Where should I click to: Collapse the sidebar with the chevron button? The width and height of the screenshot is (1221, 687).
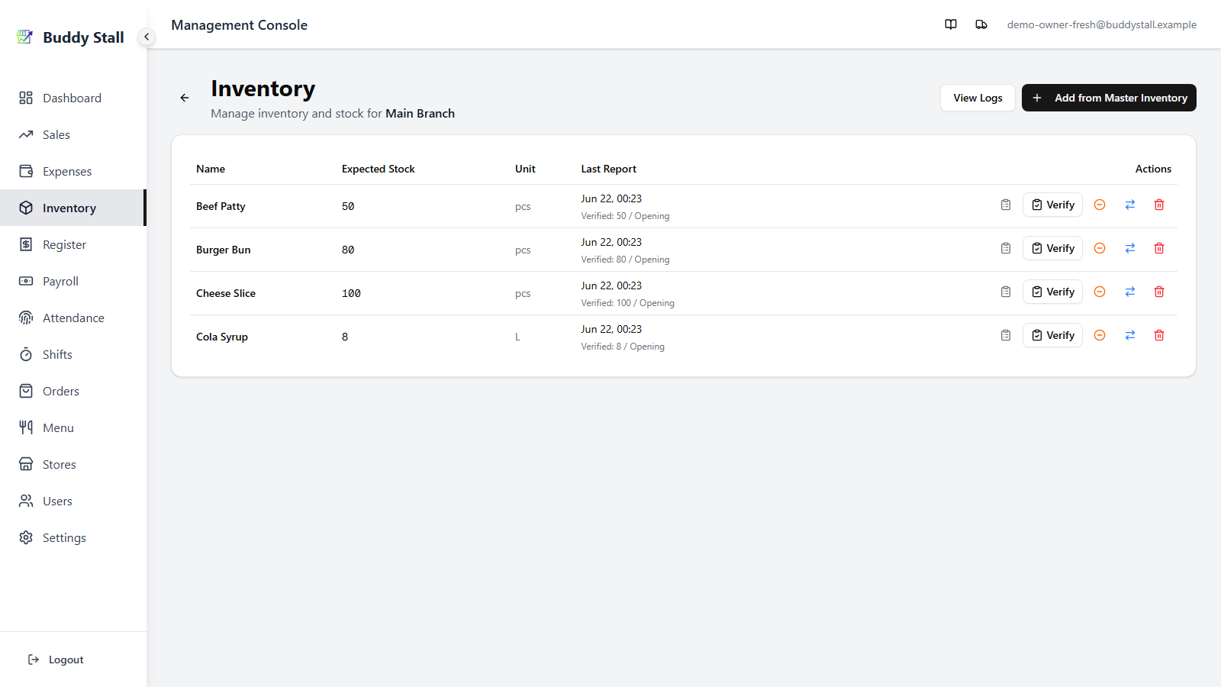click(x=147, y=37)
